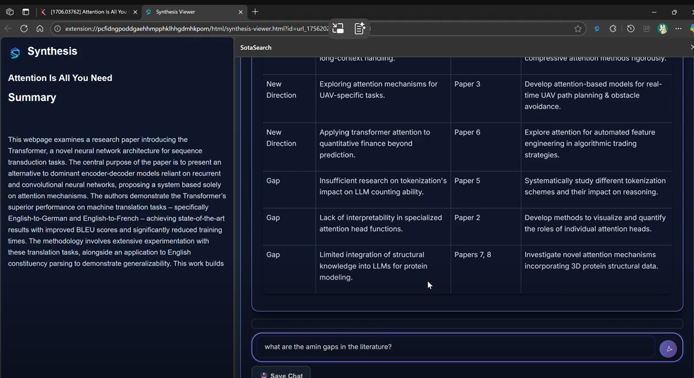Select the Synthesis Viewer tab
This screenshot has width=694, height=378.
[194, 12]
